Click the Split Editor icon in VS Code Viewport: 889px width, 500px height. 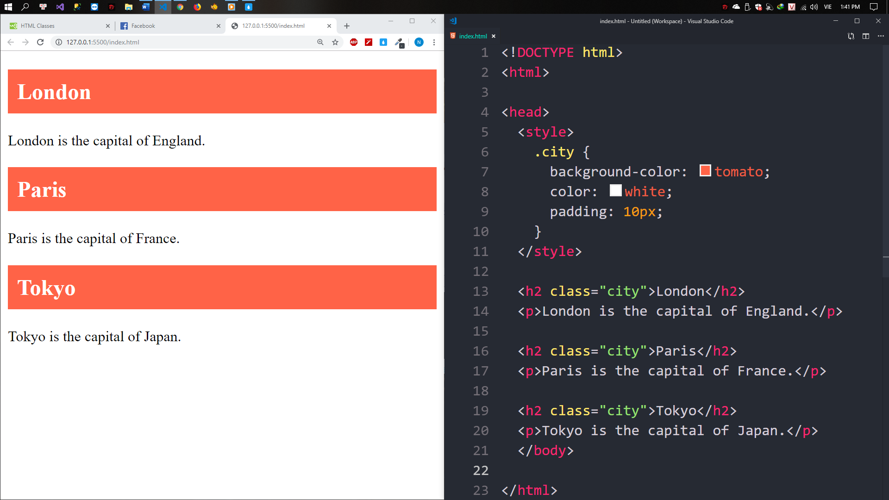click(865, 36)
